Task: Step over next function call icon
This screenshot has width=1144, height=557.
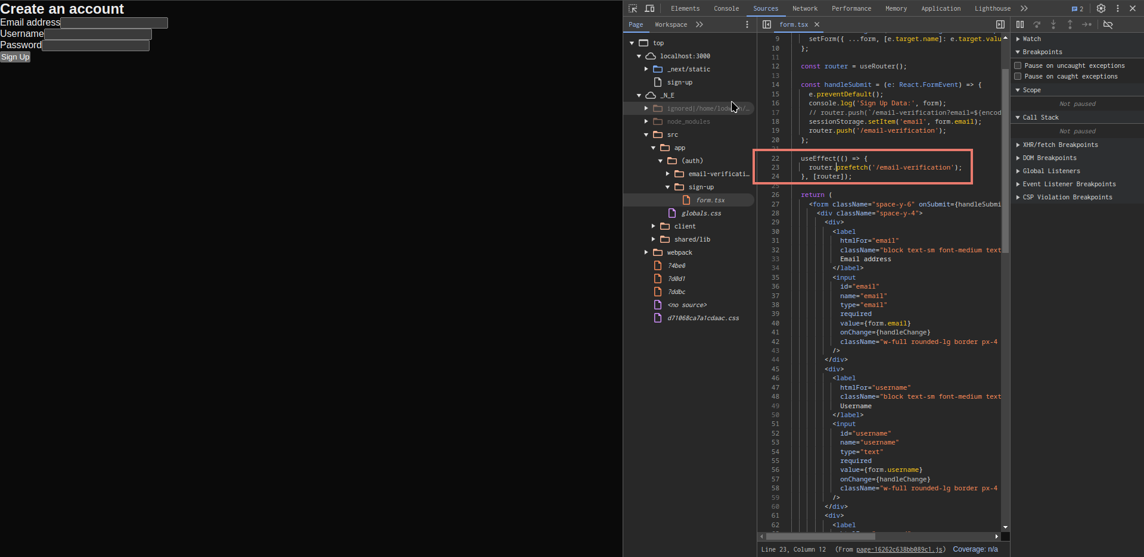Action: [1037, 24]
